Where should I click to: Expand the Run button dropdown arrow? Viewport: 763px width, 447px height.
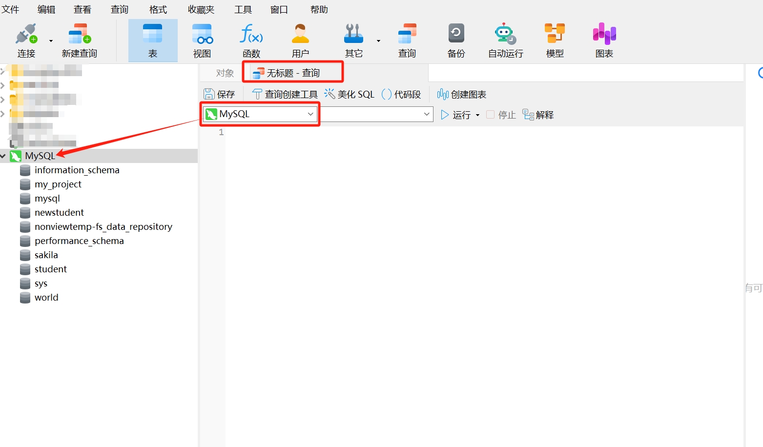click(x=477, y=115)
